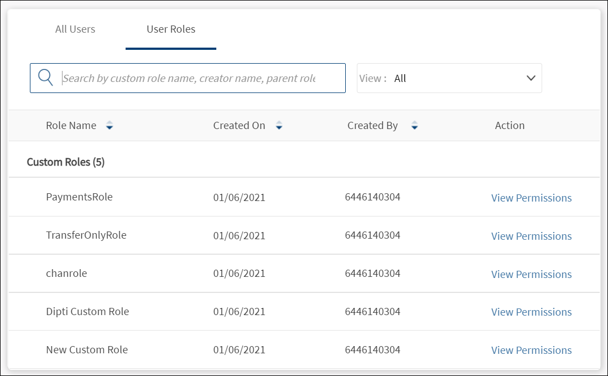Switch to the All Users tab
The image size is (608, 376).
(x=75, y=29)
